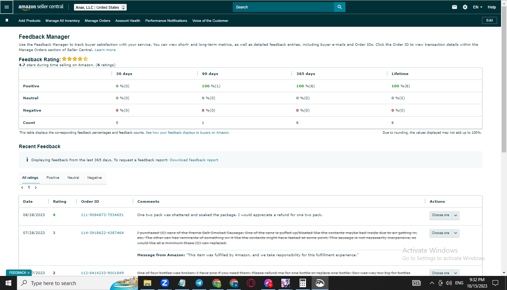Screen dimensions: 507x290
Task: Click the 90 days Positive value 100 %(1)
Action: point(211,86)
